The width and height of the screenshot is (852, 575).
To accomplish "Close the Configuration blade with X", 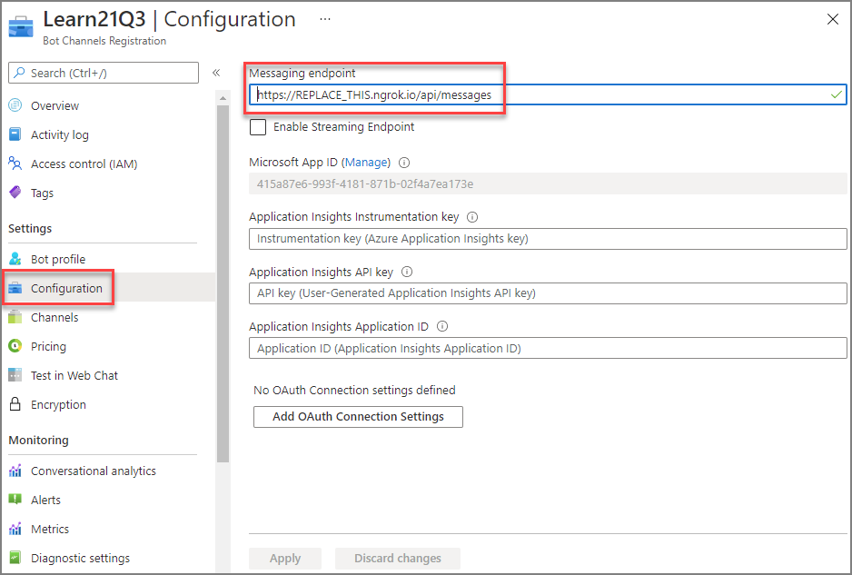I will pyautogui.click(x=832, y=19).
